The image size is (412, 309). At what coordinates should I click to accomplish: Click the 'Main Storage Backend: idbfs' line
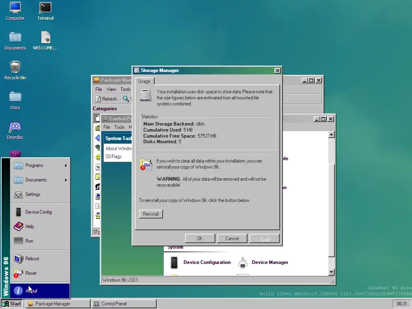pyautogui.click(x=174, y=124)
